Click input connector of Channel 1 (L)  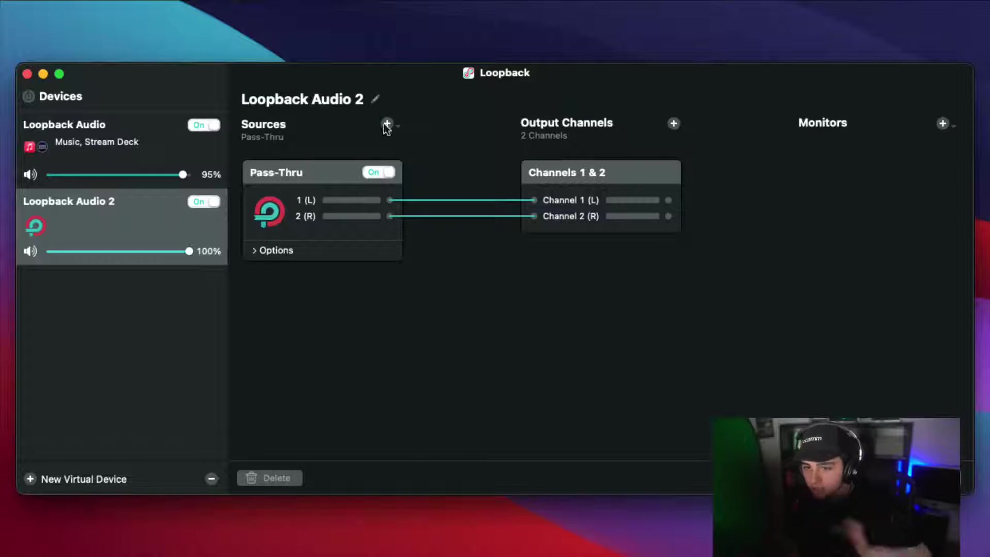click(x=534, y=200)
